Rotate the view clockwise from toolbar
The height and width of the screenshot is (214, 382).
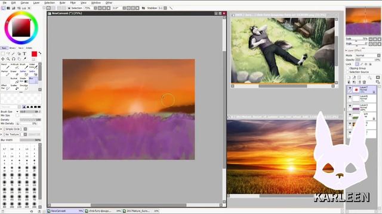point(133,8)
